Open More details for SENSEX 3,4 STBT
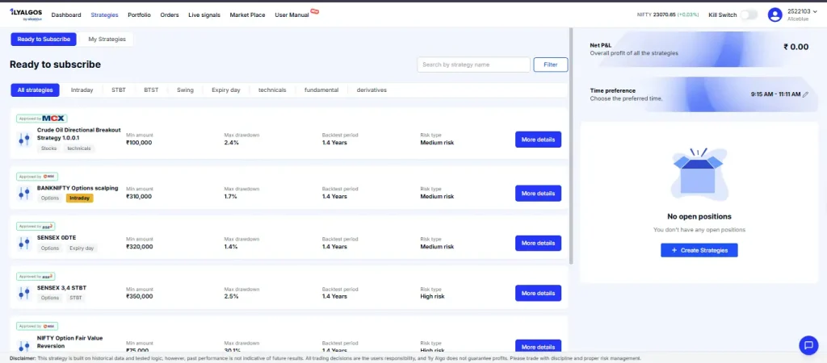 tap(538, 293)
